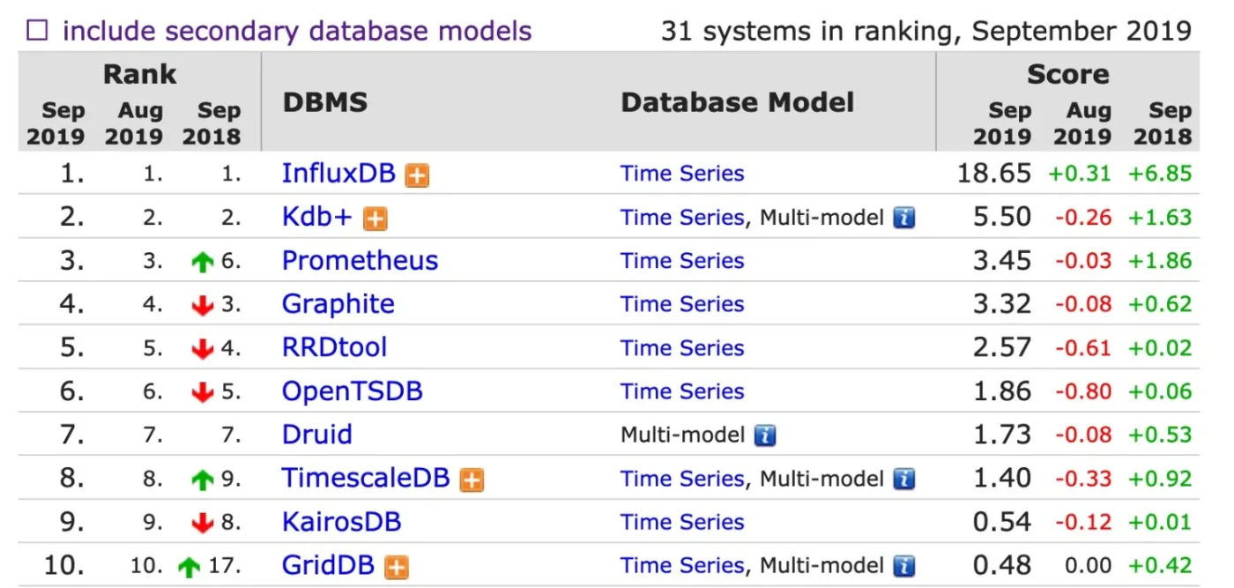Click the blue info icon in GridDB row
The width and height of the screenshot is (1234, 588).
903,566
